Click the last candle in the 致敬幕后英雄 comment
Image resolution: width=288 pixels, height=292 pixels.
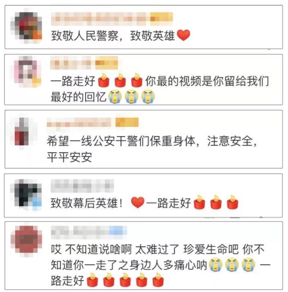coord(232,203)
